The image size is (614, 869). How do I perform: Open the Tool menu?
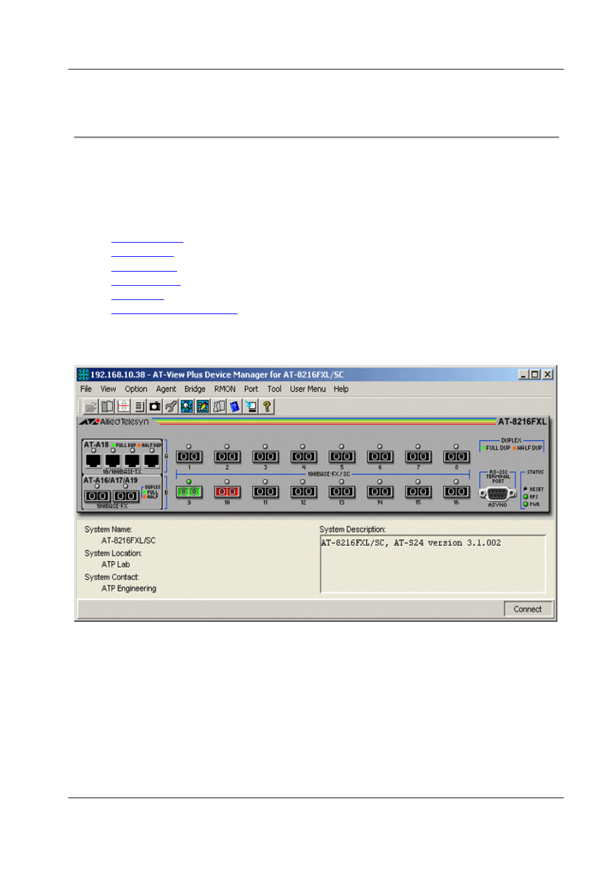coord(274,389)
